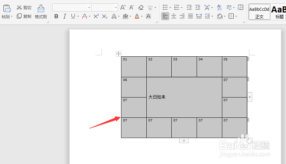The height and width of the screenshot is (164, 286).
Task: Click the tab stops icon
Action: [240, 7]
